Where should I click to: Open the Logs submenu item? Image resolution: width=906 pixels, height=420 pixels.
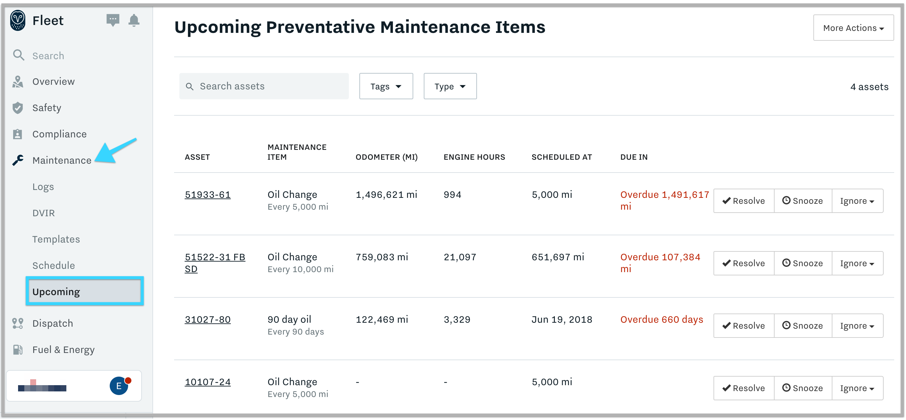pyautogui.click(x=43, y=187)
